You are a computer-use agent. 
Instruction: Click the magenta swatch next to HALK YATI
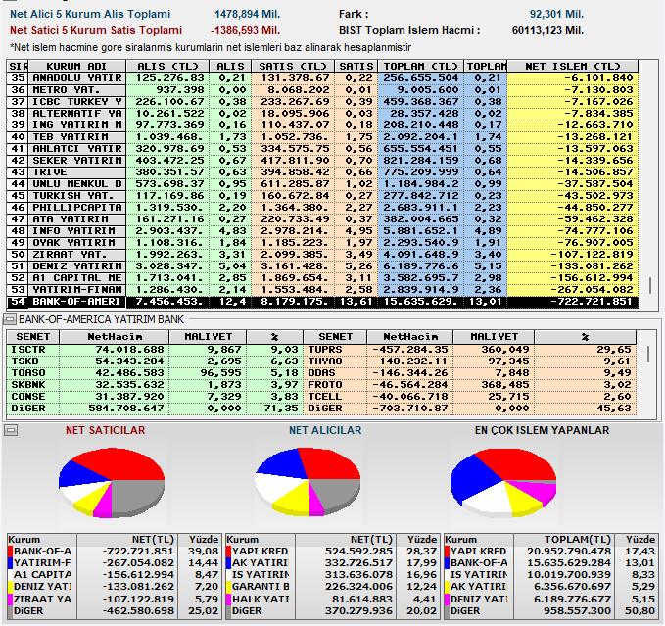(x=229, y=600)
